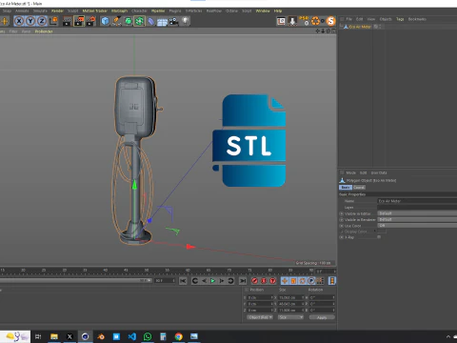Click the green generator object icon
457x343 pixels.
(129, 21)
